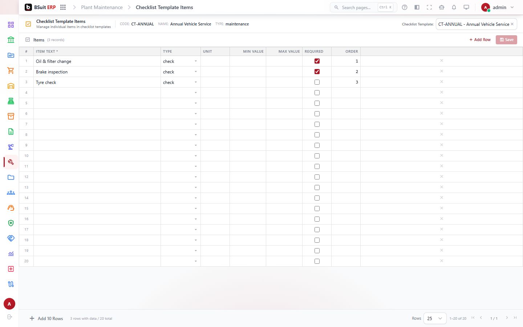Open the wrench Plant Maintenance module
The image size is (523, 327).
(x=11, y=162)
